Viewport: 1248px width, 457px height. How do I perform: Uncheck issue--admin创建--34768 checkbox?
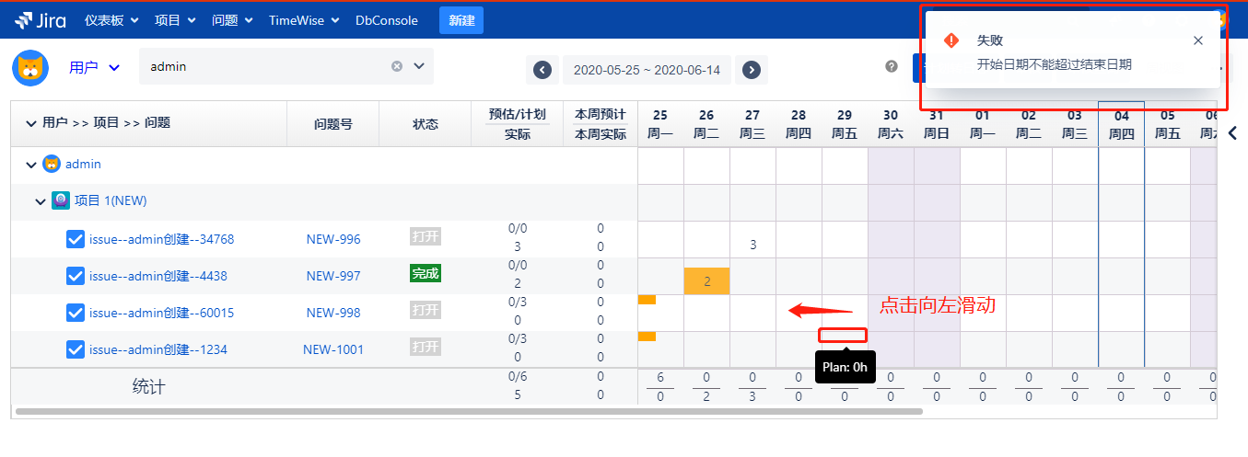coord(76,239)
